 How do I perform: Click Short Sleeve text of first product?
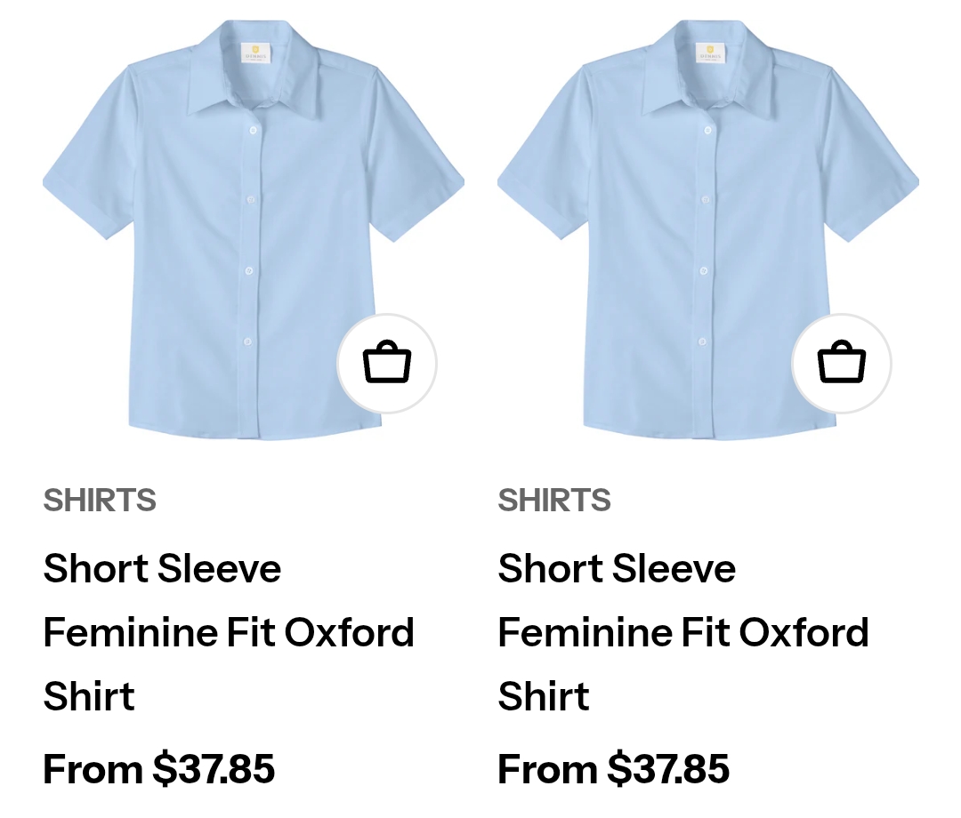pos(163,568)
